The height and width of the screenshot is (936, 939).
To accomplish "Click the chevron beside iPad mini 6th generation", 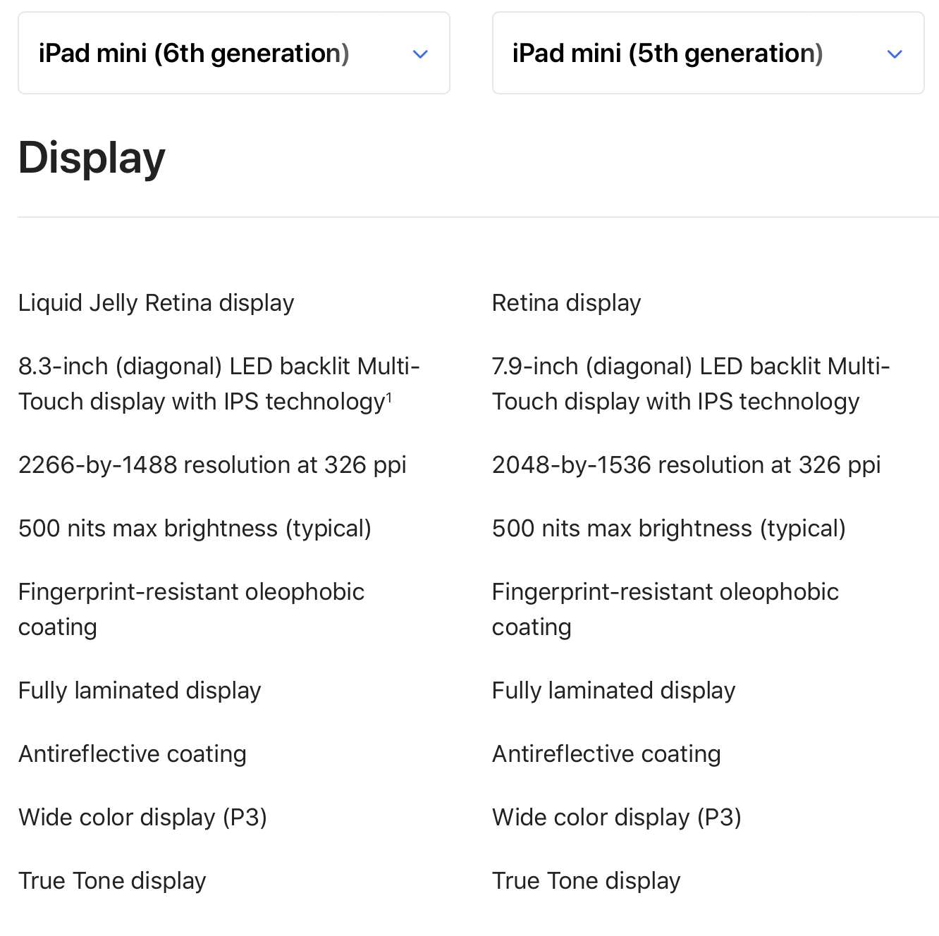I will (x=420, y=54).
